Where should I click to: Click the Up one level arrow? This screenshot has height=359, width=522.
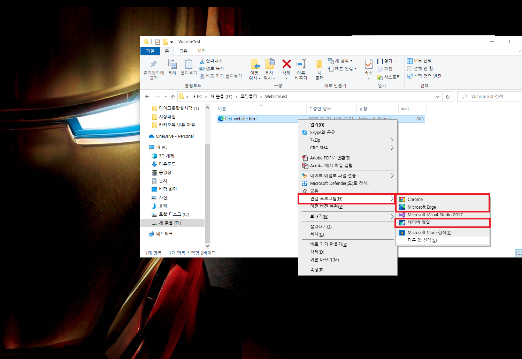coord(173,97)
